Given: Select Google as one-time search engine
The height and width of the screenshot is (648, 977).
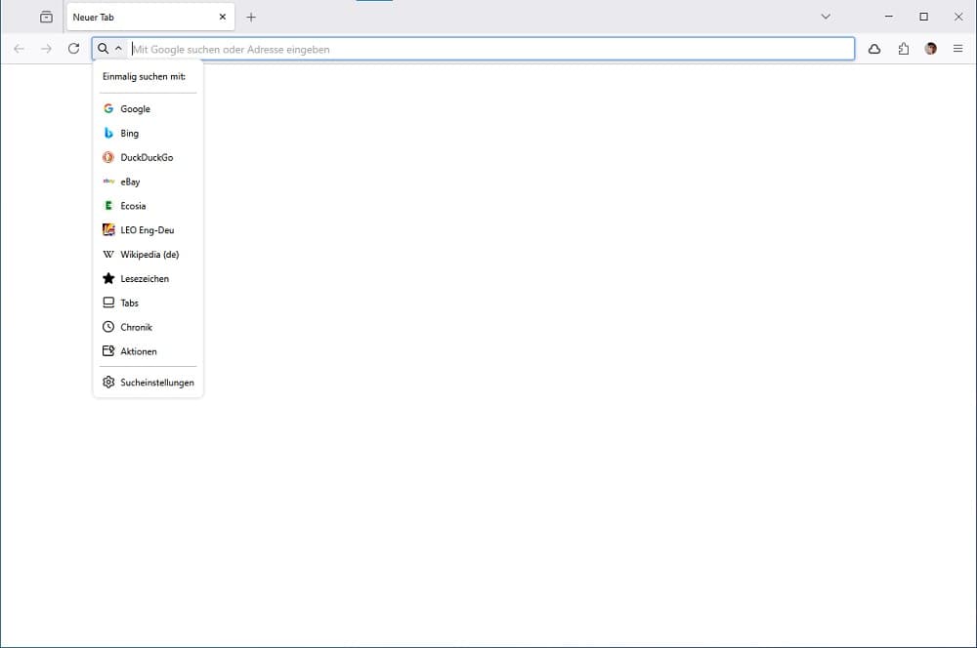Looking at the screenshot, I should point(148,109).
